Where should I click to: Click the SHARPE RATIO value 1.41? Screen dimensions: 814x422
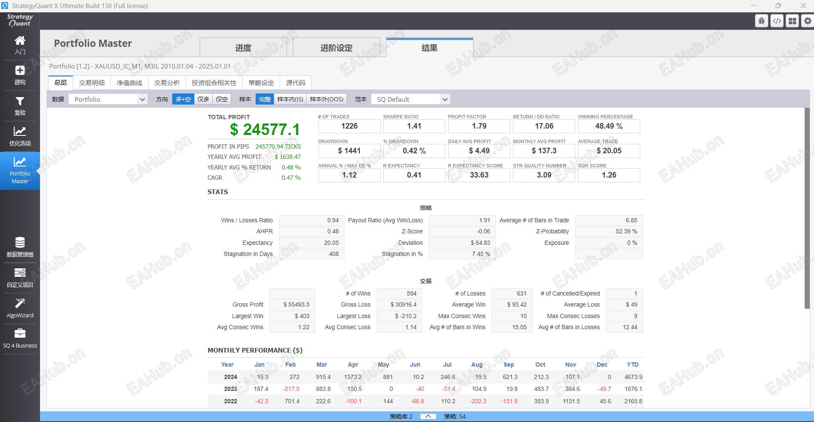414,126
